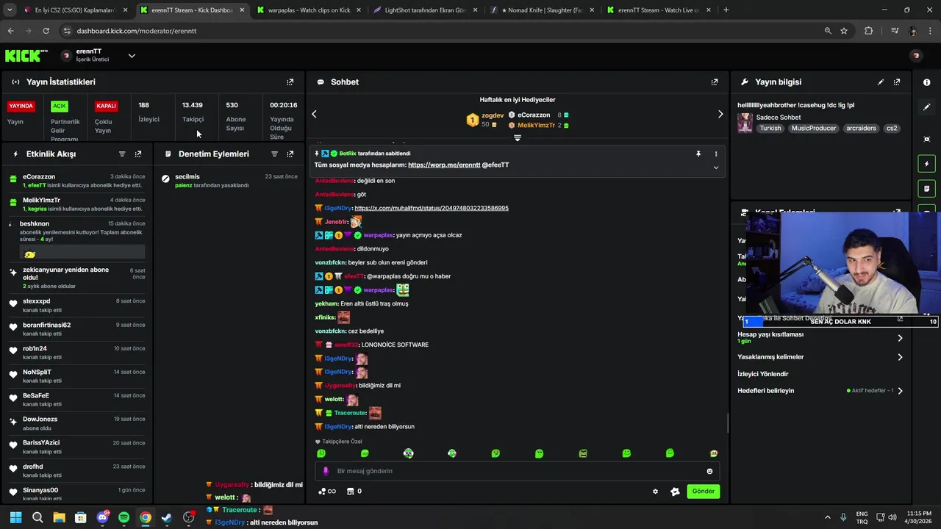Viewport: 941px width, 529px height.
Task: Click the pencil icon in right sidebar
Action: [x=926, y=107]
